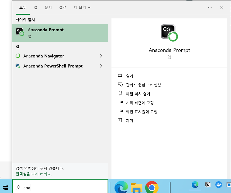Click the running Edge icon in taskbar

pyautogui.click(x=195, y=185)
